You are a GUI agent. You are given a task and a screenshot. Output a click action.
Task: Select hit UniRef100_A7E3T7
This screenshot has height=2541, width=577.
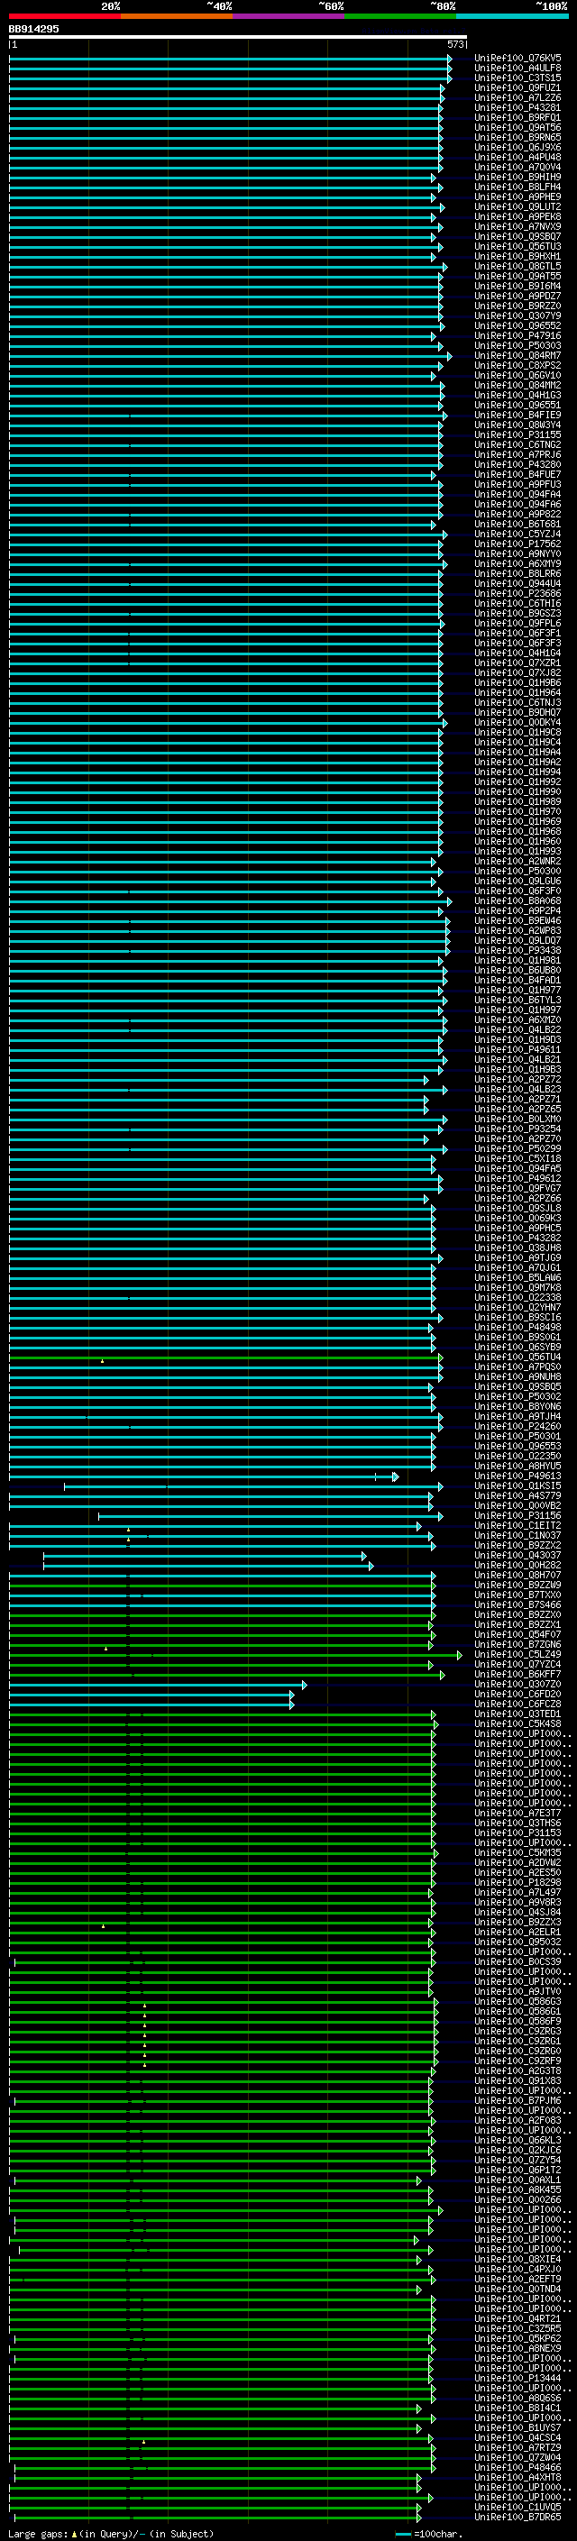[517, 1813]
